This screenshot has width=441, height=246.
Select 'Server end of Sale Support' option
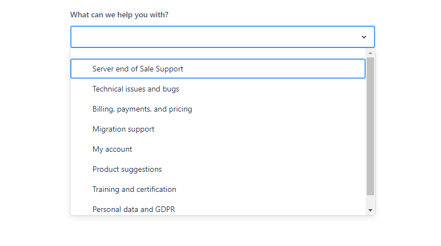click(218, 69)
